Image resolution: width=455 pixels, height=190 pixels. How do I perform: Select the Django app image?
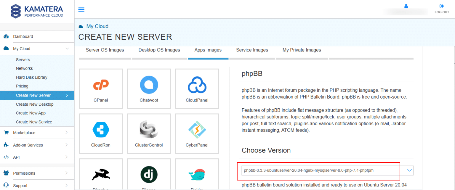[x=149, y=175]
